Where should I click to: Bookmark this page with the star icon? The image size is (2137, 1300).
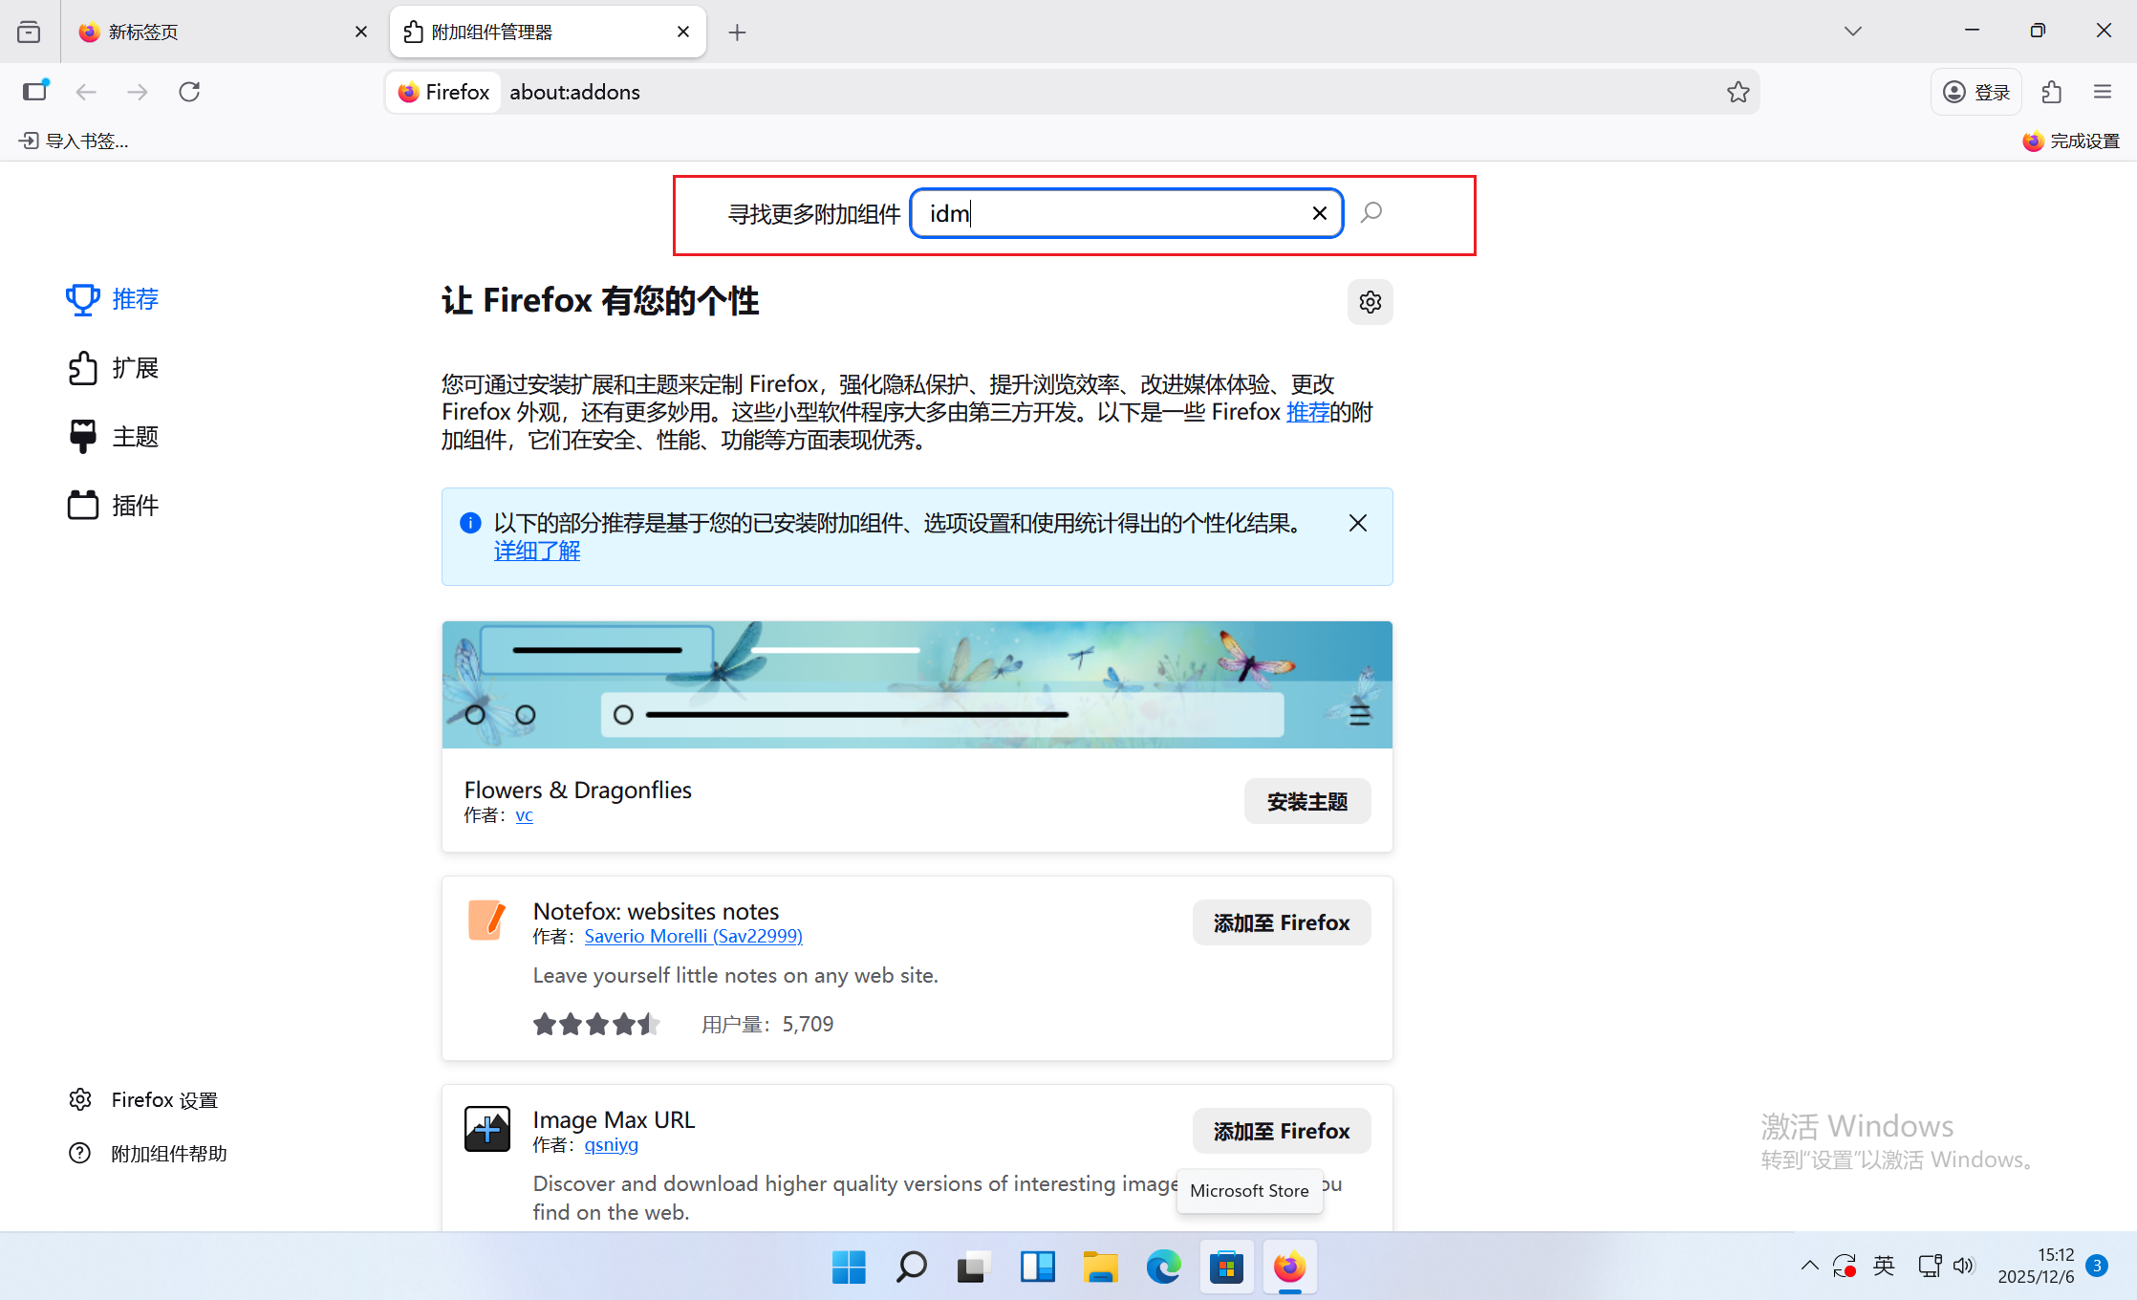1738,91
